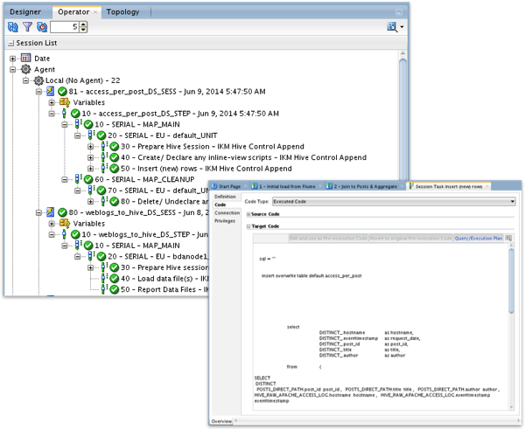This screenshot has height=430, width=525.
Task: Click the green checkmark of Prepare Hive Session
Action: [x=115, y=147]
